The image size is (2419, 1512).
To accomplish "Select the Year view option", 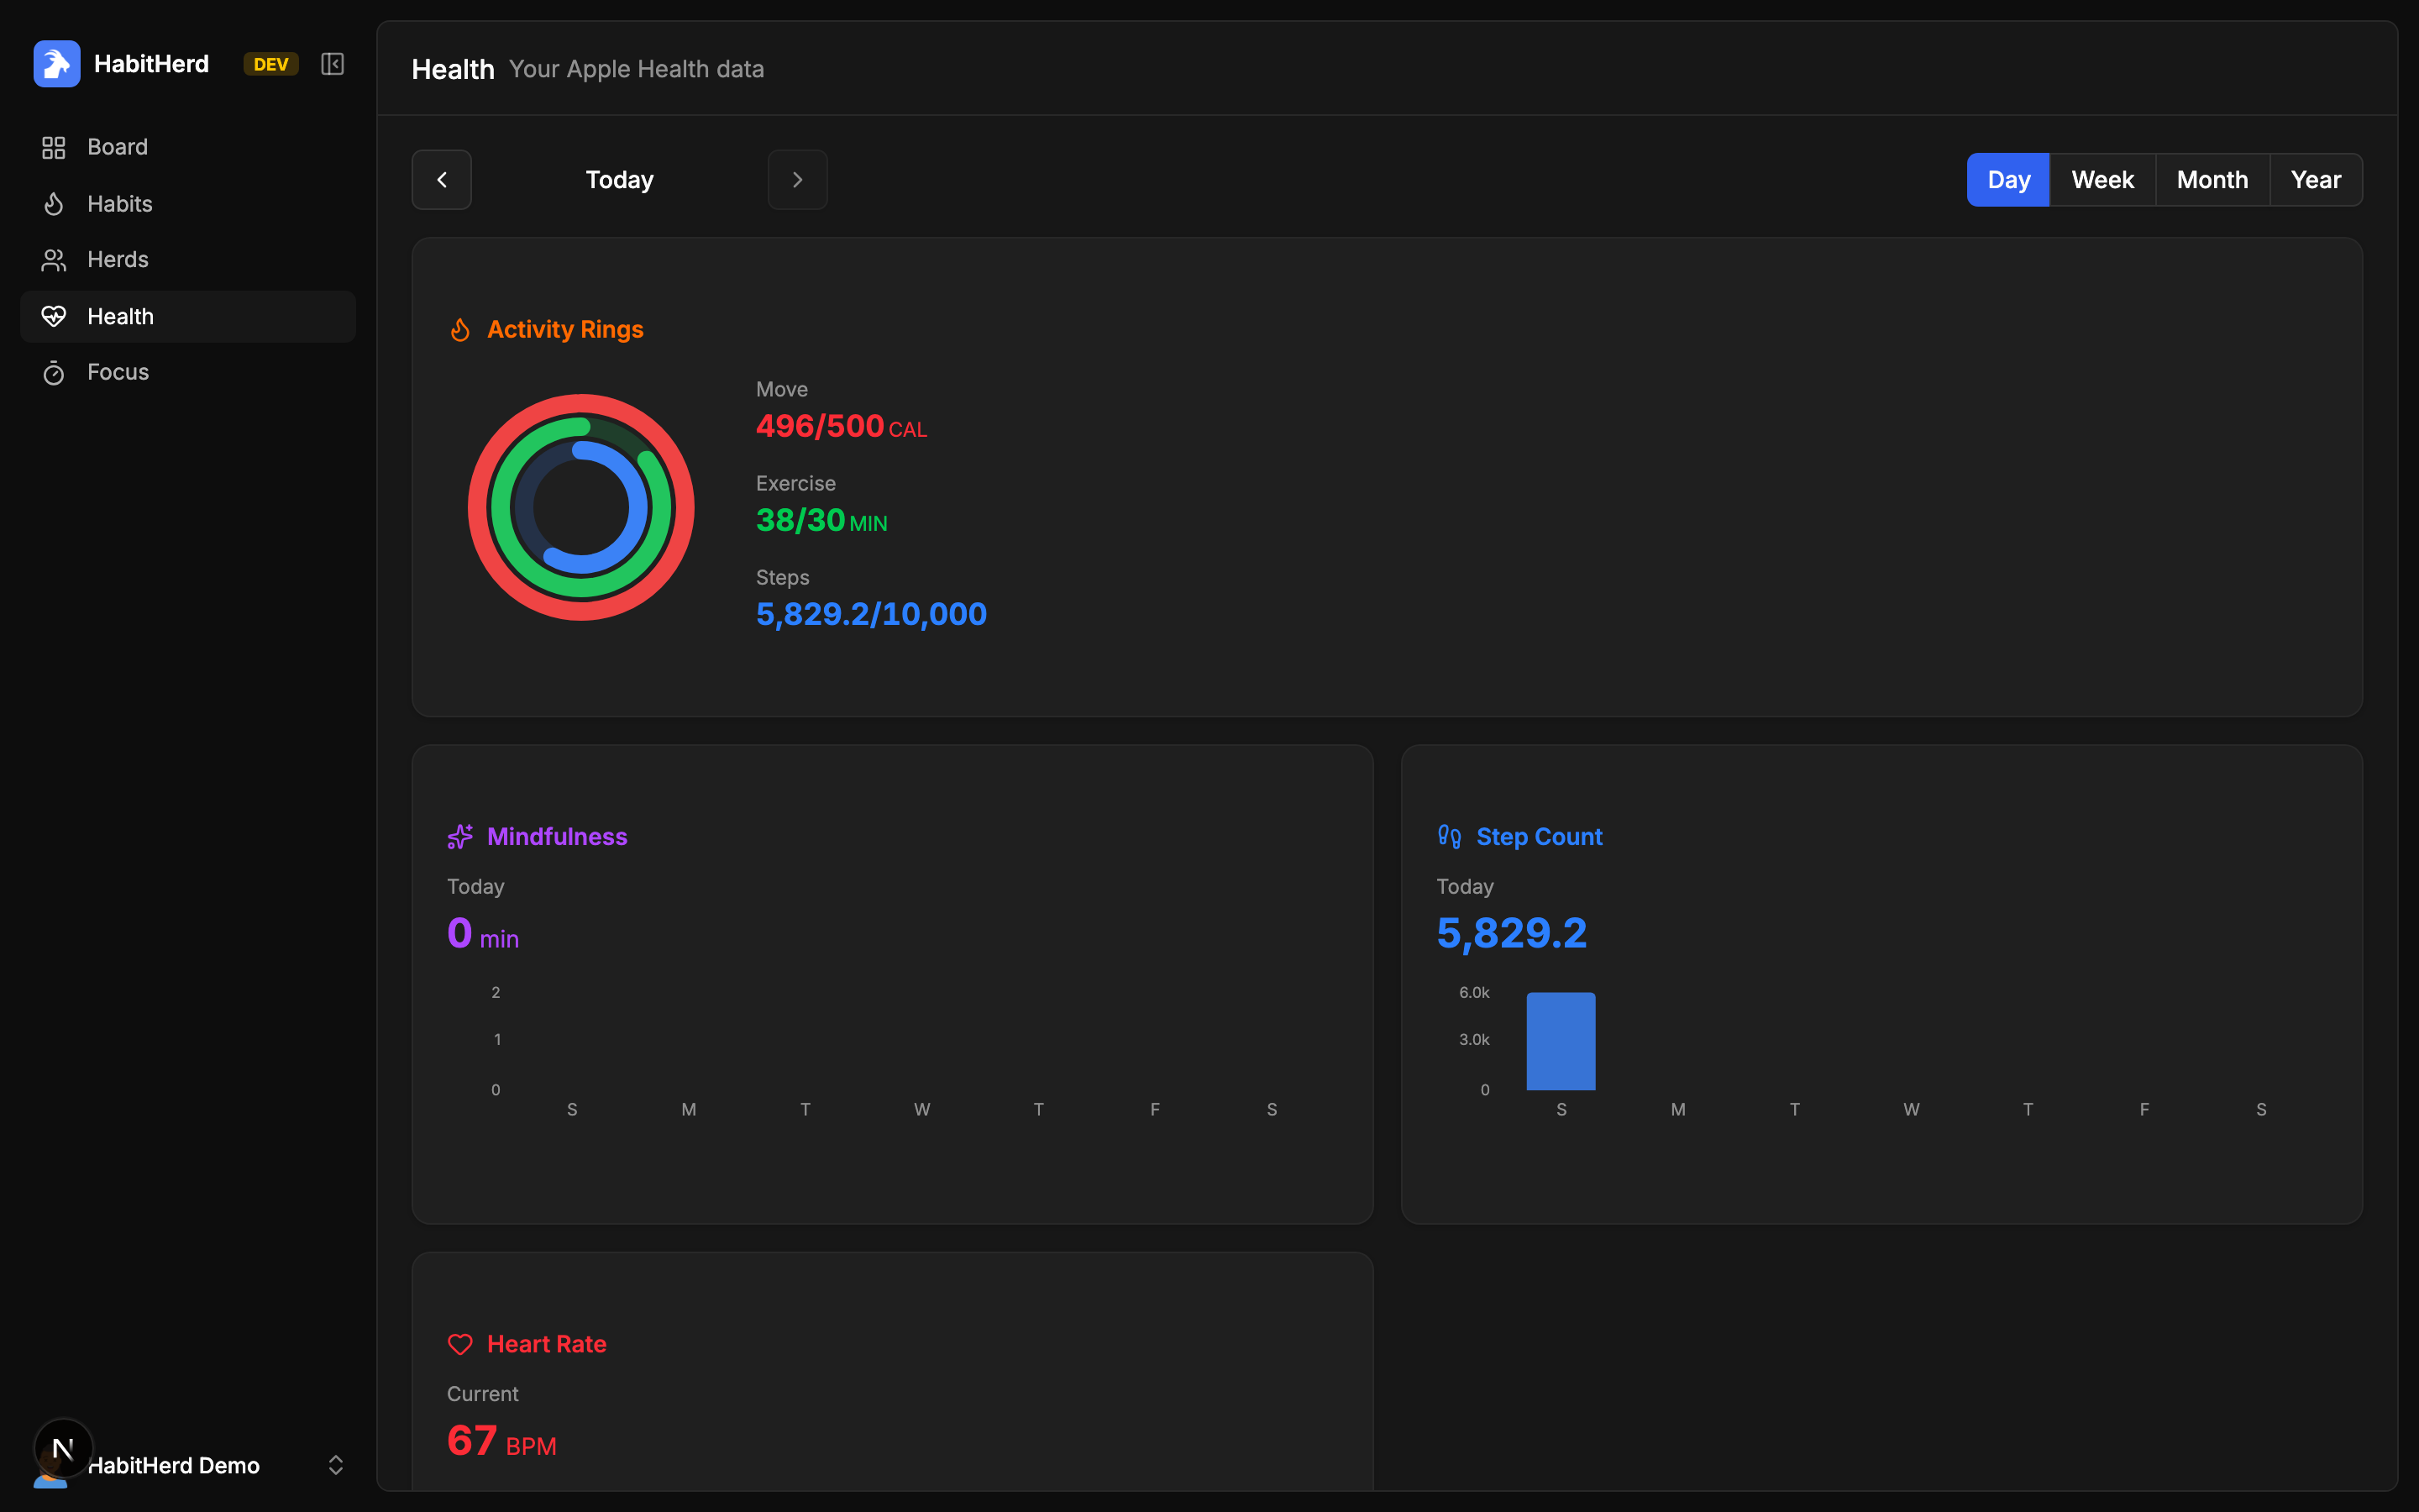I will click(x=2316, y=180).
